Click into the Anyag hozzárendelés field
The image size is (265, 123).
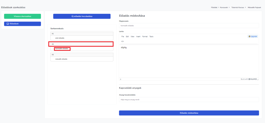pyautogui.click(x=189, y=99)
